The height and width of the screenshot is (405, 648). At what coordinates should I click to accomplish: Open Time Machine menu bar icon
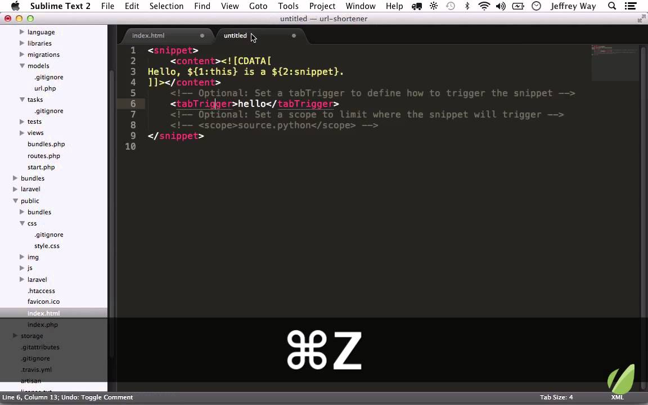[x=451, y=6]
